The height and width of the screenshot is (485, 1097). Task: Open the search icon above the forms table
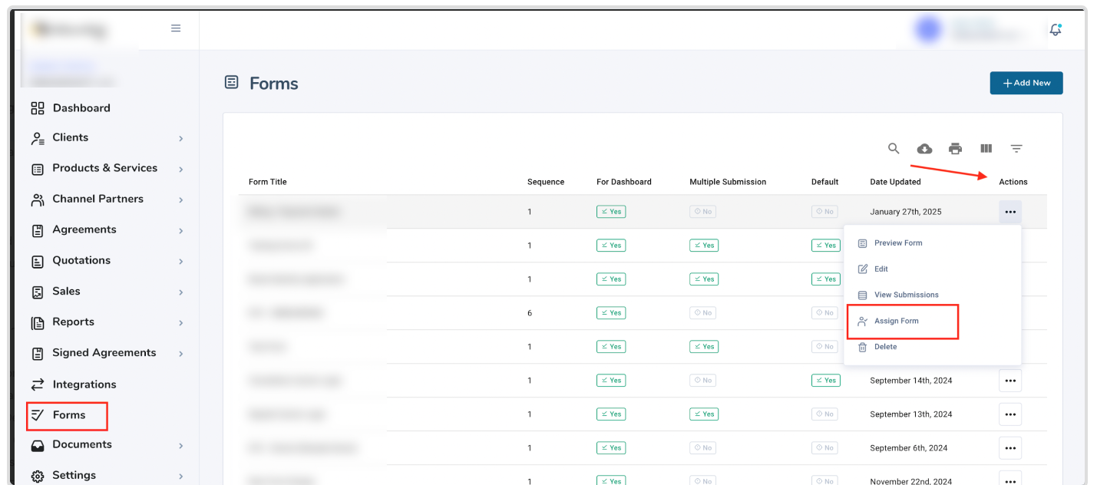pyautogui.click(x=894, y=148)
